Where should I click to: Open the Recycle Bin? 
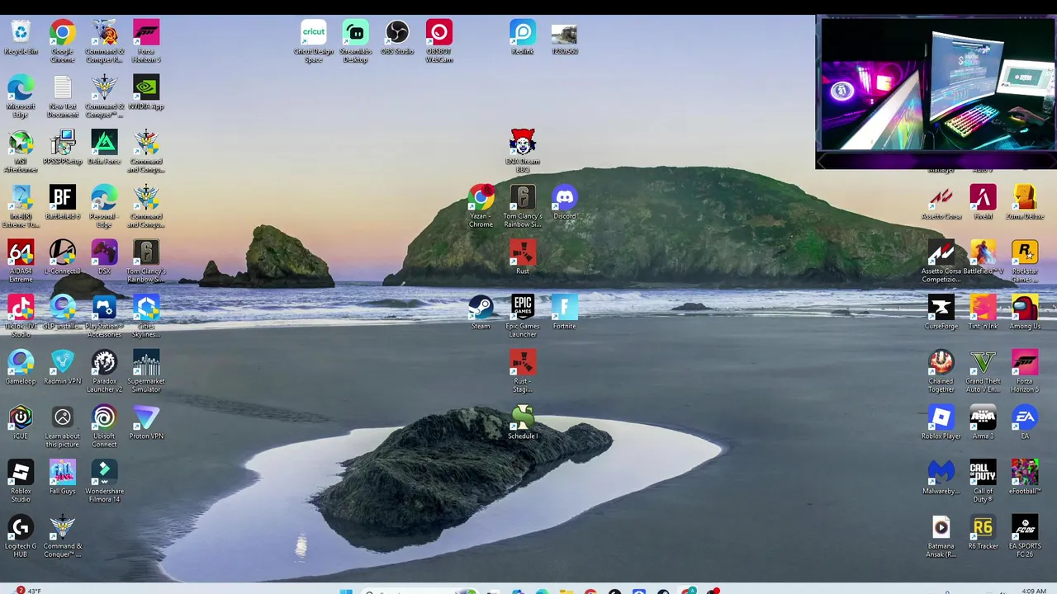(21, 38)
